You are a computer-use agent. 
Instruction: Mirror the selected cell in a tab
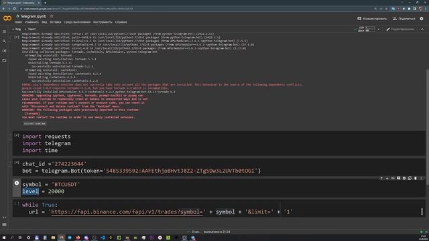(x=410, y=178)
